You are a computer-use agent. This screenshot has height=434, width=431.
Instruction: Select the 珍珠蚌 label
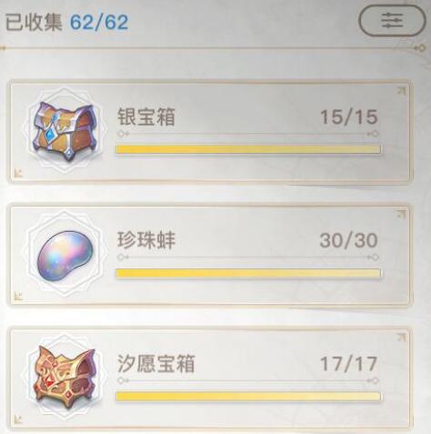146,240
